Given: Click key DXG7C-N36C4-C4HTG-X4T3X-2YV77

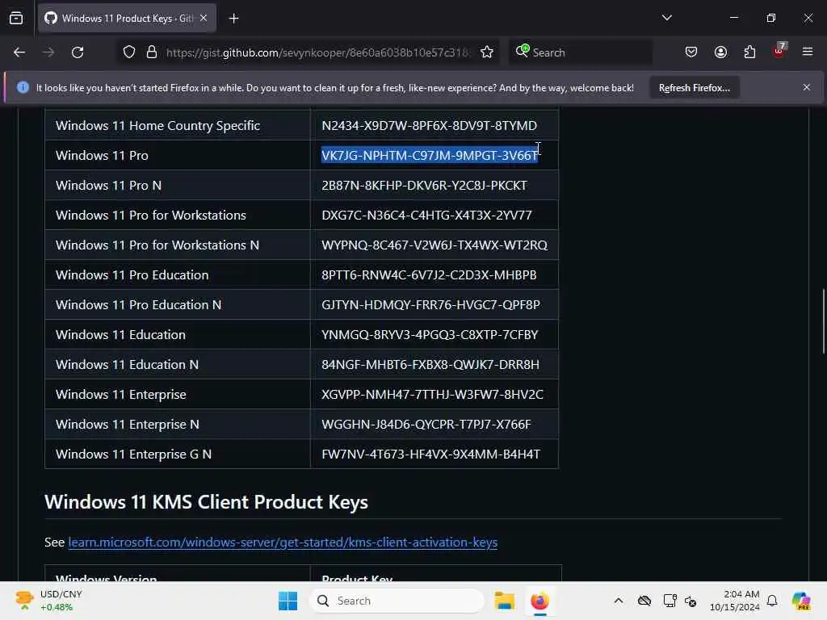Looking at the screenshot, I should [426, 215].
